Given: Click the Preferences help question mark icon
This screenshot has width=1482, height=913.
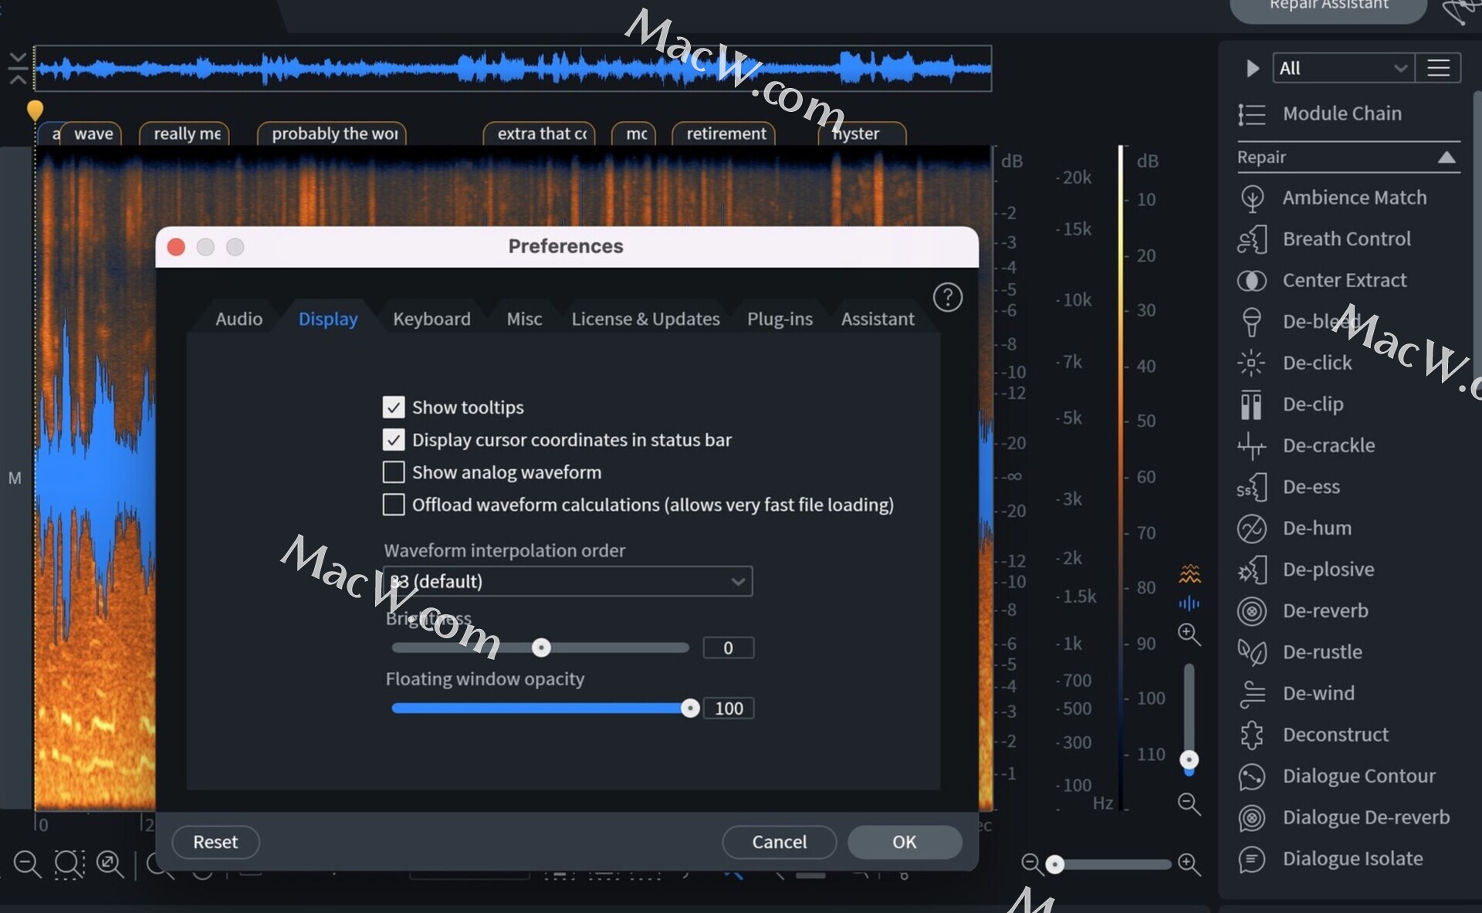Looking at the screenshot, I should coord(947,297).
